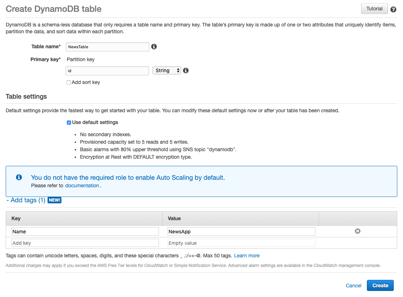Screen dimensions: 403x297
Task: Click 'Encryption at Rest with DEFAULT' text
Action: (x=136, y=157)
